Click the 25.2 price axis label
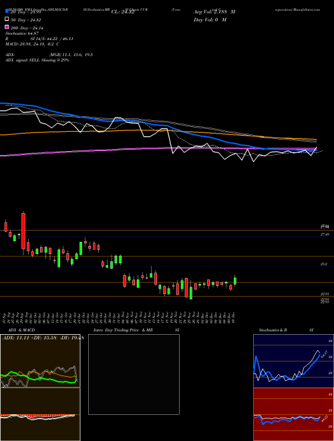 click(x=324, y=264)
